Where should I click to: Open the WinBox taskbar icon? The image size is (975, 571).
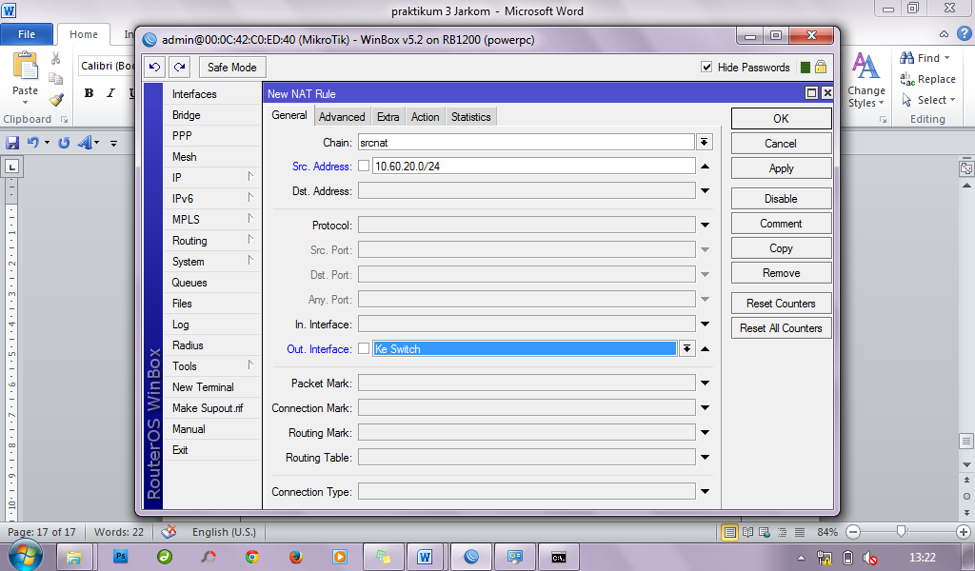click(x=471, y=558)
